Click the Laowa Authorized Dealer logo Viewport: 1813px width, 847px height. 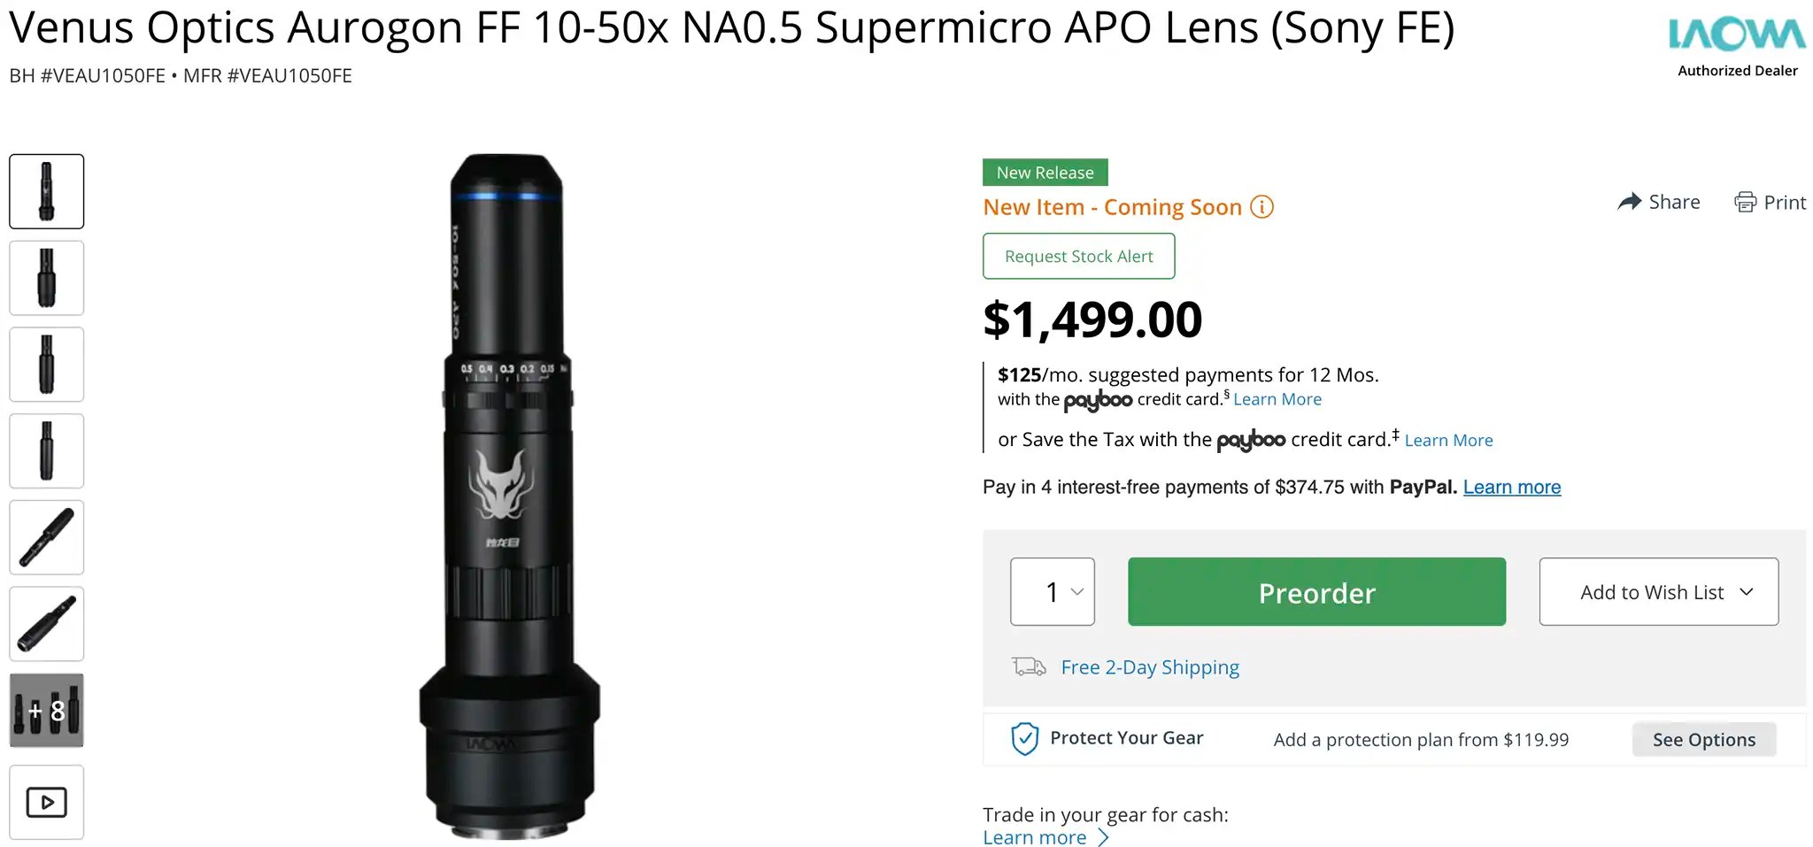click(x=1737, y=46)
